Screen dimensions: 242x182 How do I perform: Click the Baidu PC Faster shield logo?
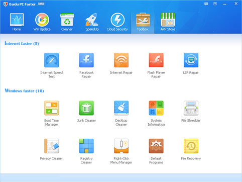6,4
